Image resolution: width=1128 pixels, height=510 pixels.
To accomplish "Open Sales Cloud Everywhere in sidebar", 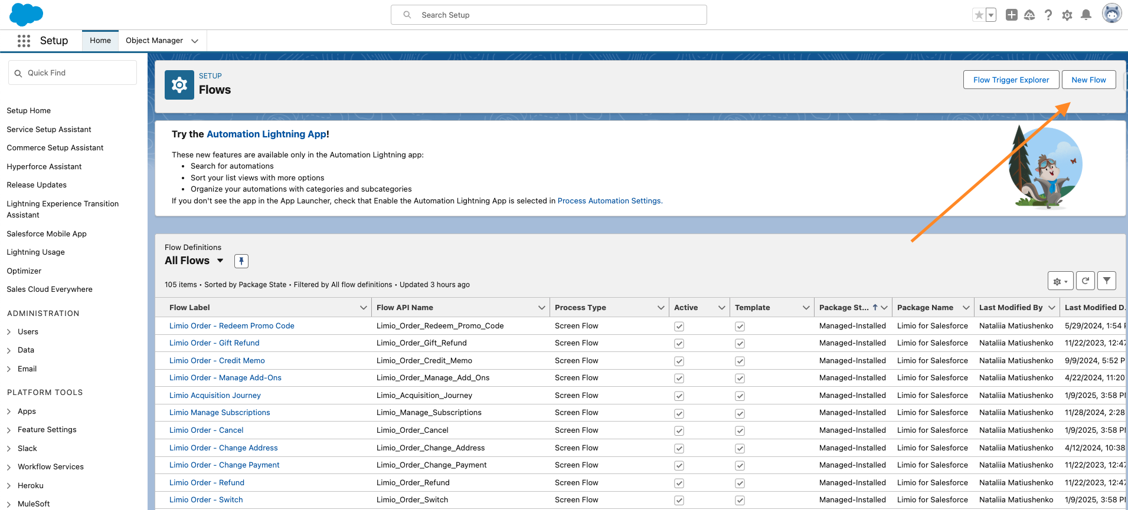I will pyautogui.click(x=50, y=289).
